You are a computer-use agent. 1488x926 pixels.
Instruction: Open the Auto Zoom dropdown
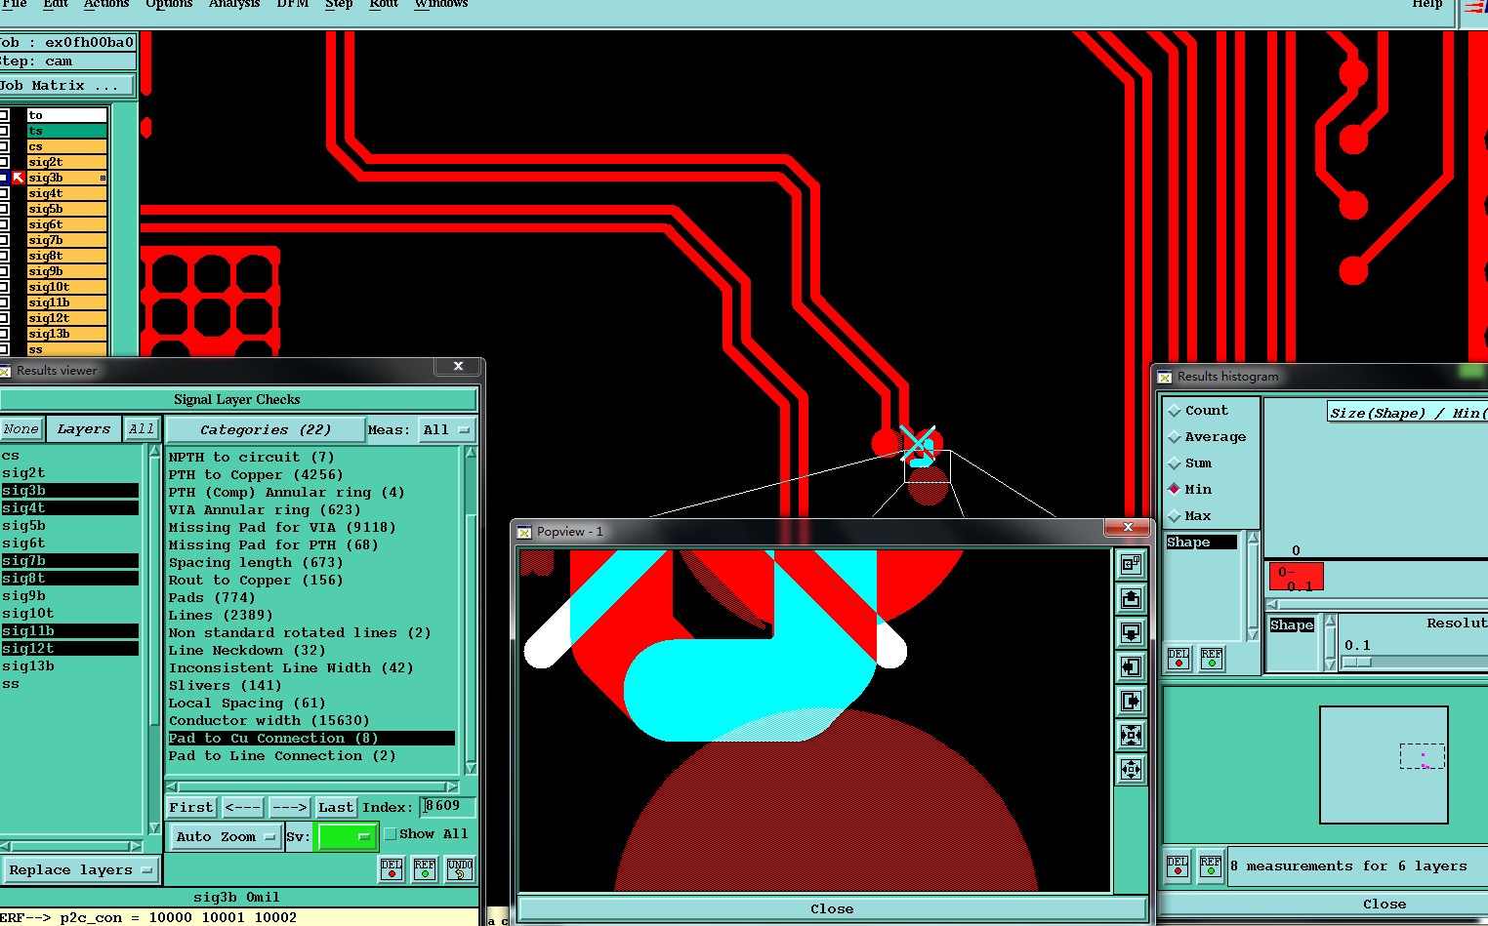pos(226,837)
